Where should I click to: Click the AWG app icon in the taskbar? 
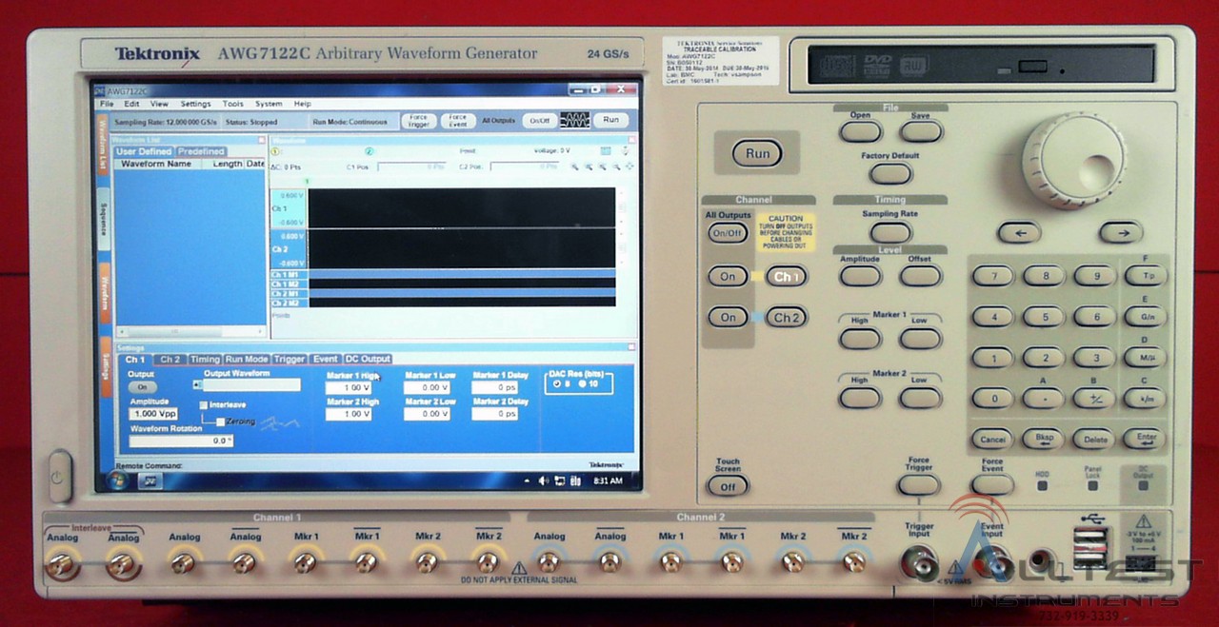pos(152,480)
